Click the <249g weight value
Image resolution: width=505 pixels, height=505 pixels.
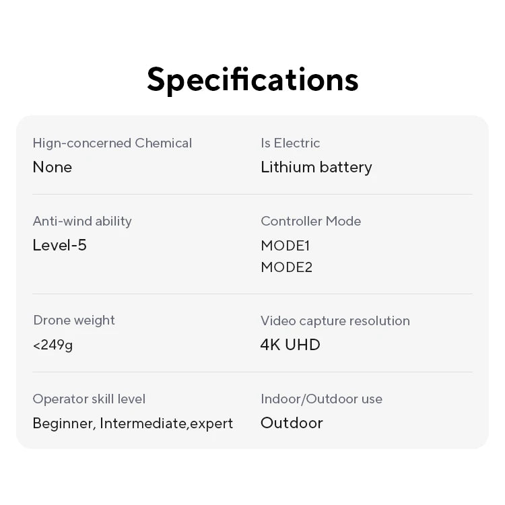click(x=53, y=345)
